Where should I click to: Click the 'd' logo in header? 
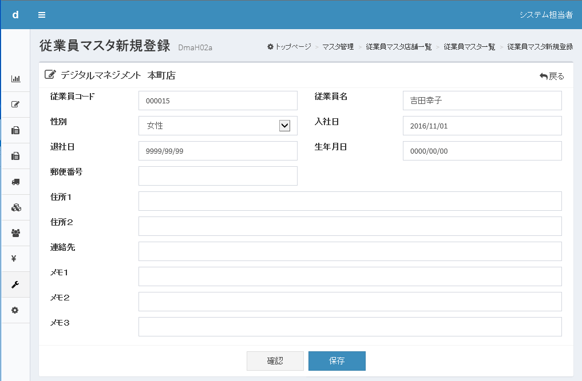pyautogui.click(x=15, y=15)
